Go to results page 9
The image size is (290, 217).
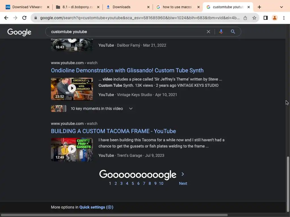tap(155, 183)
